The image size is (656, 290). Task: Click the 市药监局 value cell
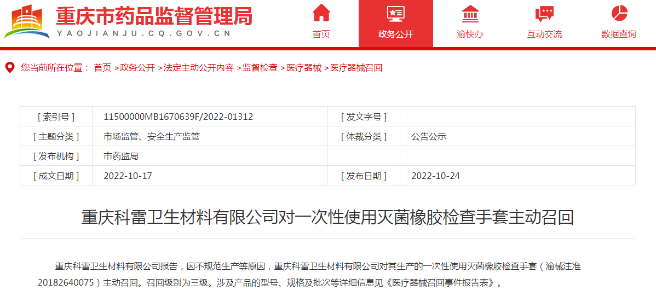click(210, 156)
